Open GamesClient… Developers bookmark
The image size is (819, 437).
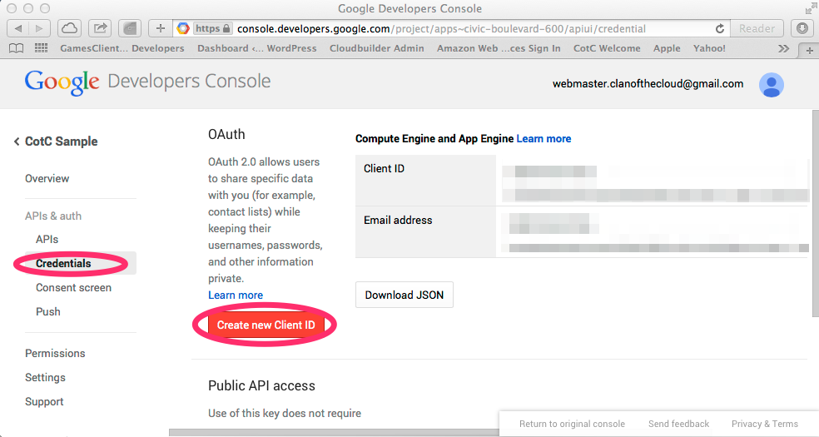click(122, 48)
